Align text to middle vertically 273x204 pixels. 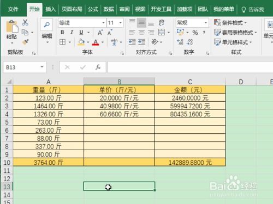point(141,22)
